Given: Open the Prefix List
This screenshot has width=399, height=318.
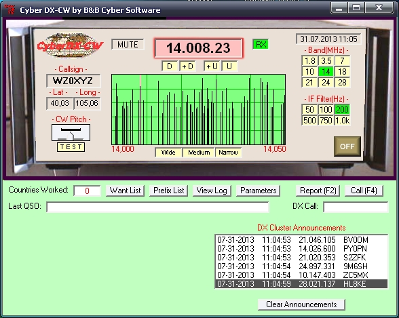Looking at the screenshot, I should tap(169, 191).
